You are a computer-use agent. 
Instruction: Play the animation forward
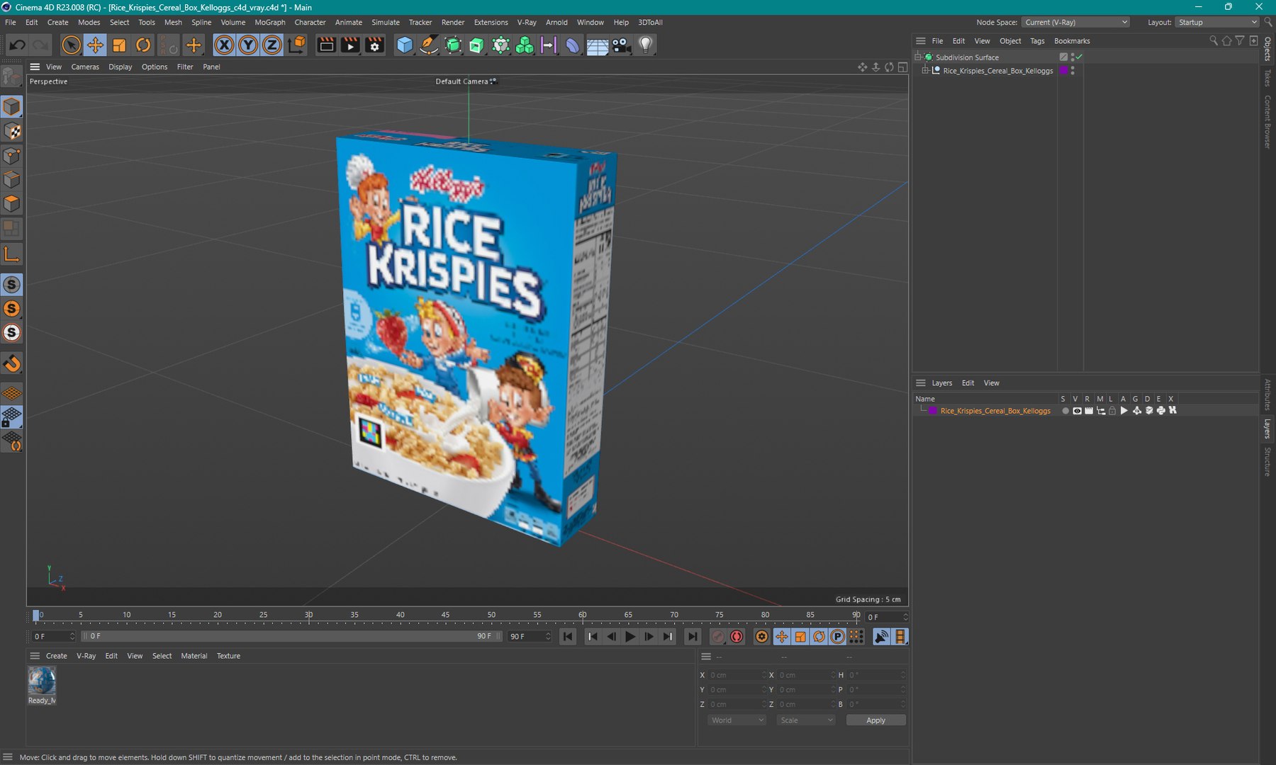tap(630, 637)
